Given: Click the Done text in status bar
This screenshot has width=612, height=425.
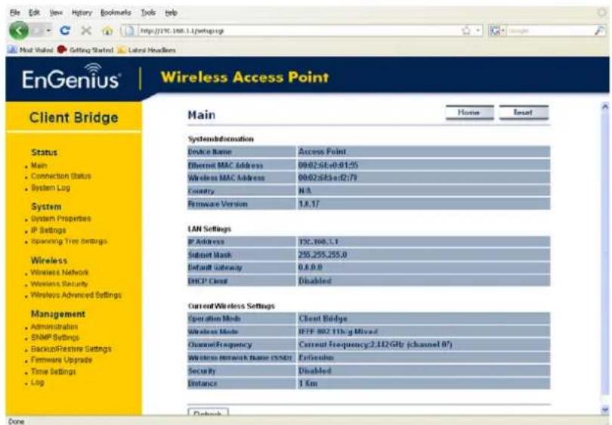Looking at the screenshot, I should coord(16,421).
